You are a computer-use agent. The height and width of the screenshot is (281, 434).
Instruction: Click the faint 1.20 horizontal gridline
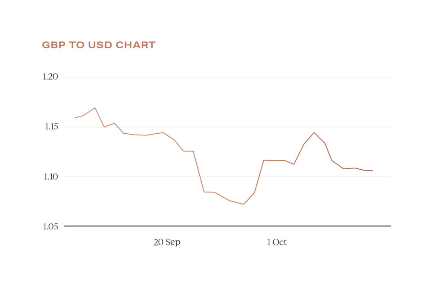click(229, 78)
